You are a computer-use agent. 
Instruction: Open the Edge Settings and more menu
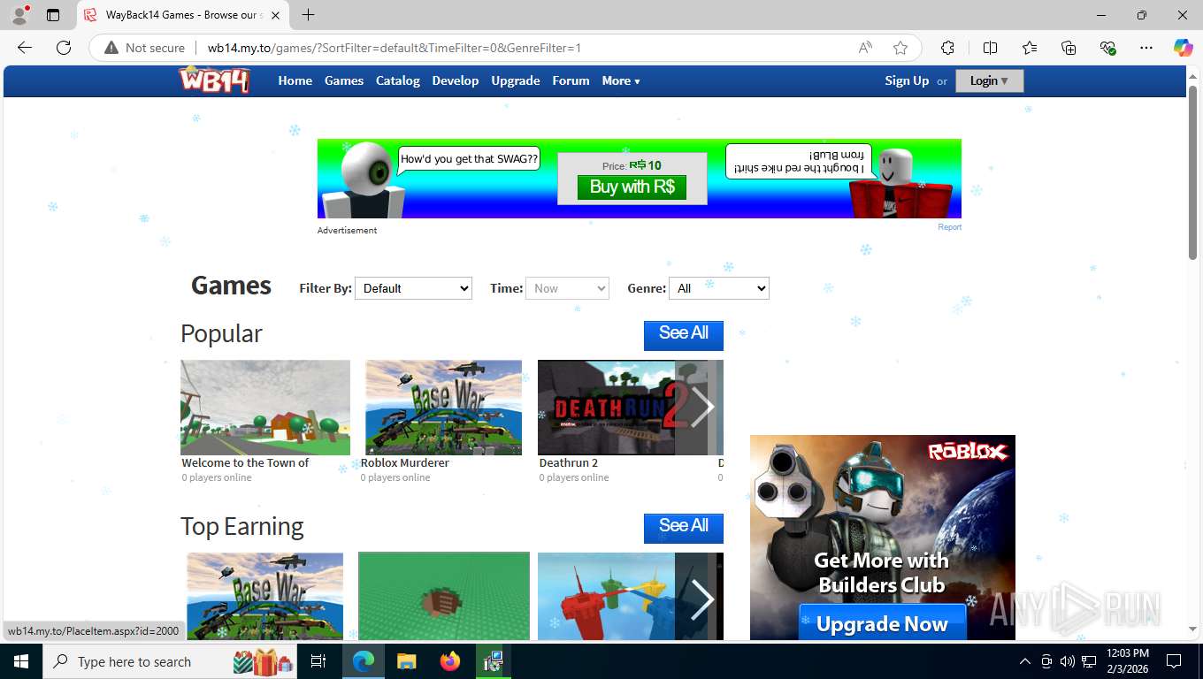[x=1146, y=48]
